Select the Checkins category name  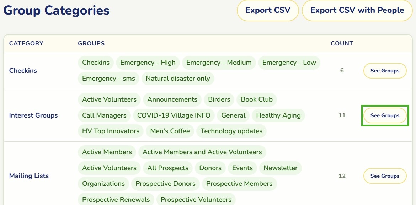[23, 71]
